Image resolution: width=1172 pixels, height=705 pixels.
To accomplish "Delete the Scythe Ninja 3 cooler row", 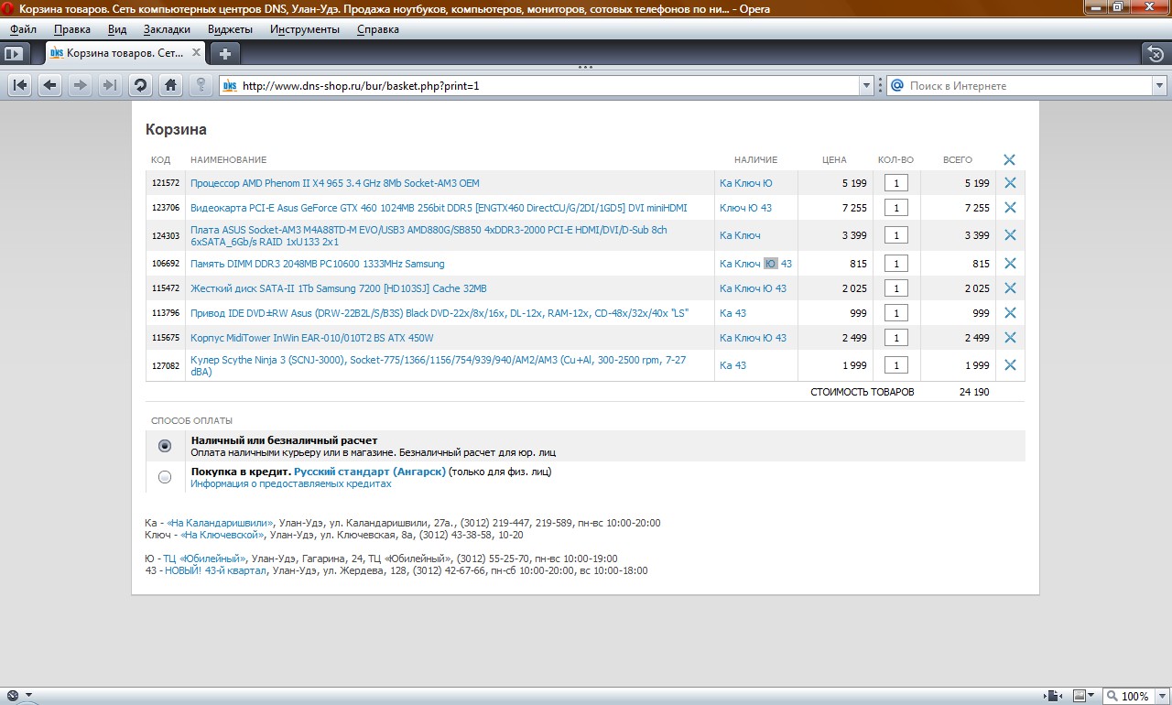I will point(1010,365).
